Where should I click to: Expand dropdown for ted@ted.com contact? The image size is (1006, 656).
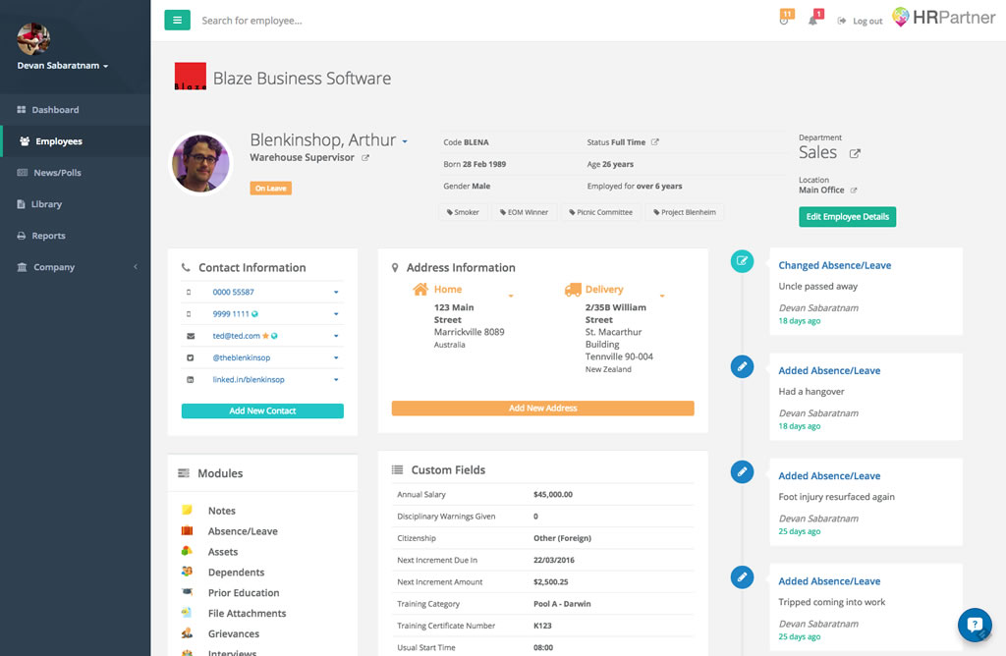(336, 336)
